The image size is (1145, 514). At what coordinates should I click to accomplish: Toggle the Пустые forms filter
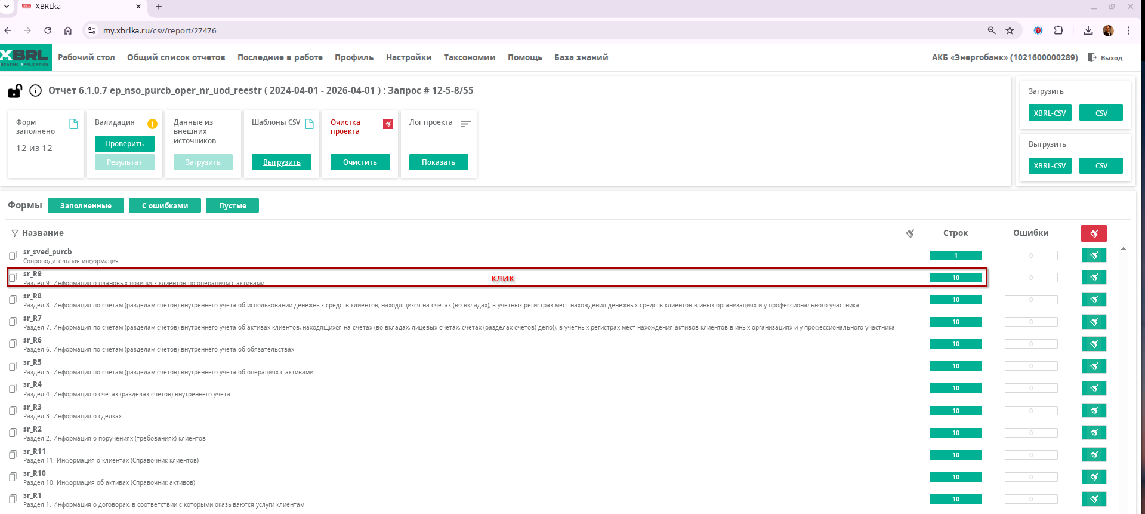[x=232, y=205]
